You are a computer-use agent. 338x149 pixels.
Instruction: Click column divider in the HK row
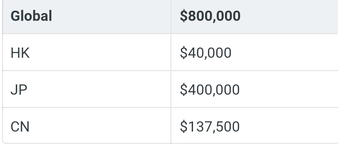171,52
